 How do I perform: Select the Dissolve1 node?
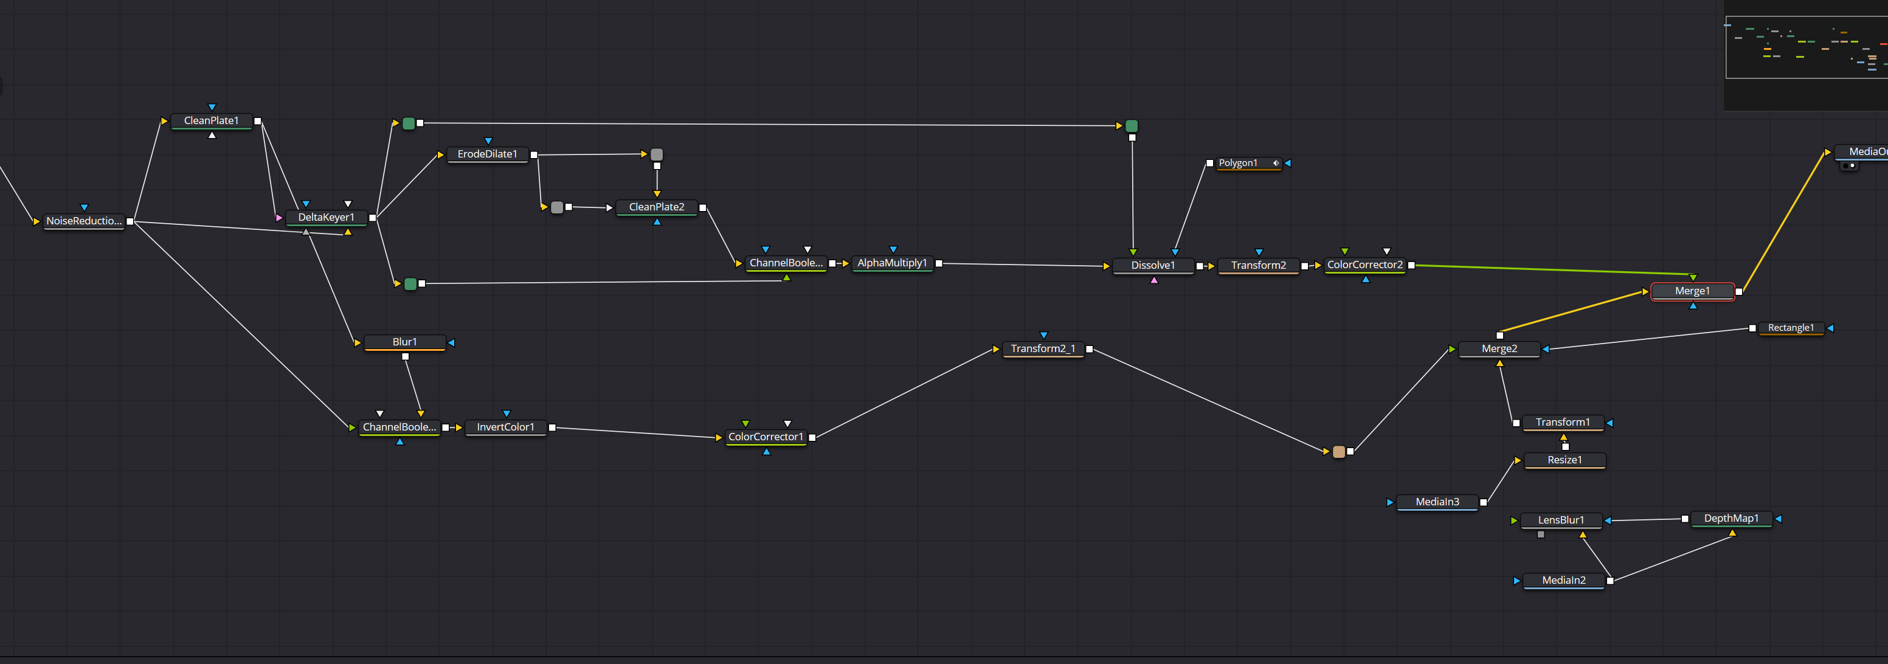1152,265
